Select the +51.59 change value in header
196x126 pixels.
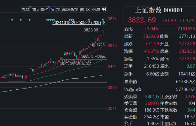coord(169,21)
